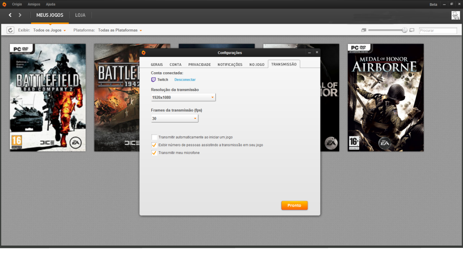Open the Amigos menu

pos(33,5)
